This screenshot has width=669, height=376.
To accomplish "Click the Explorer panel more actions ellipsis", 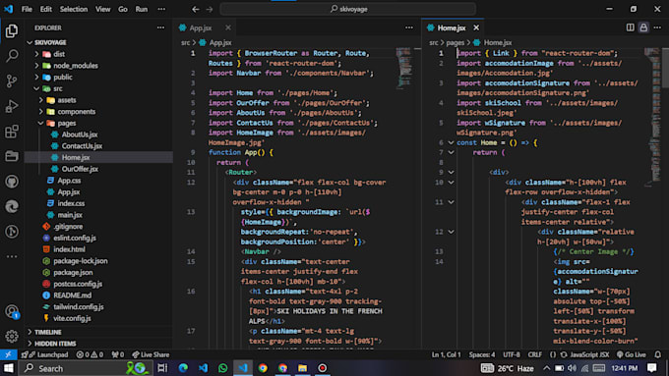I will [x=160, y=27].
